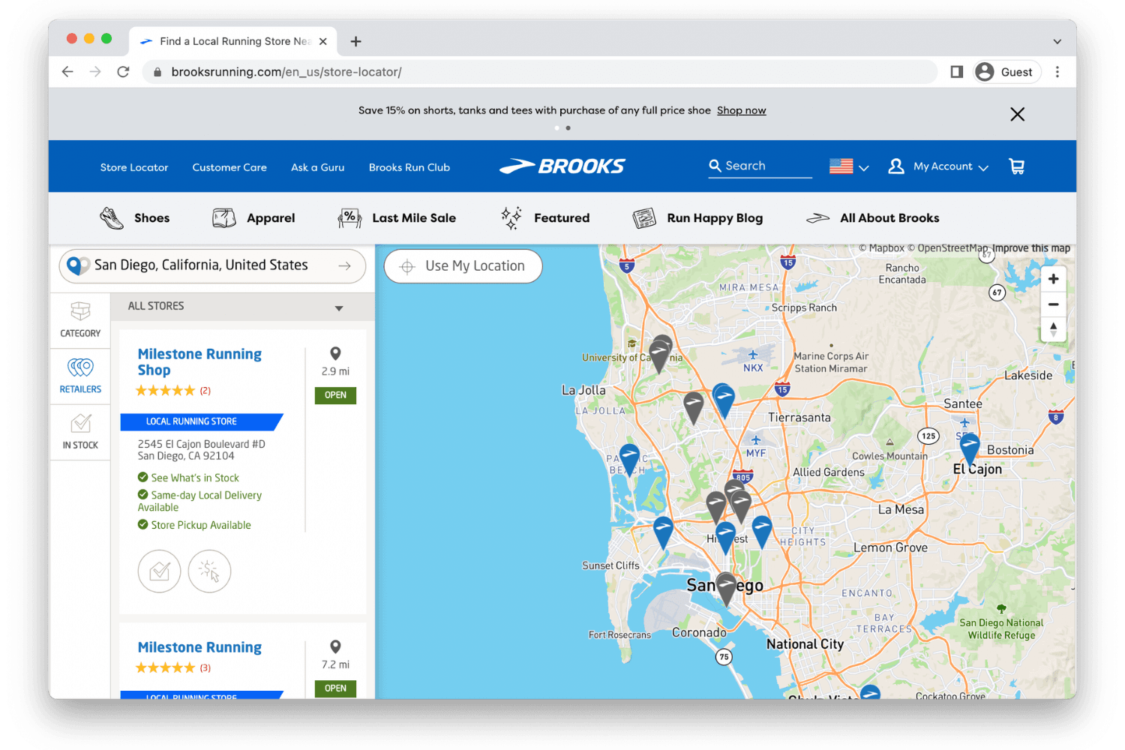Screen dimensions: 1125x750
Task: Click Store Pickup Available text
Action: 201,526
